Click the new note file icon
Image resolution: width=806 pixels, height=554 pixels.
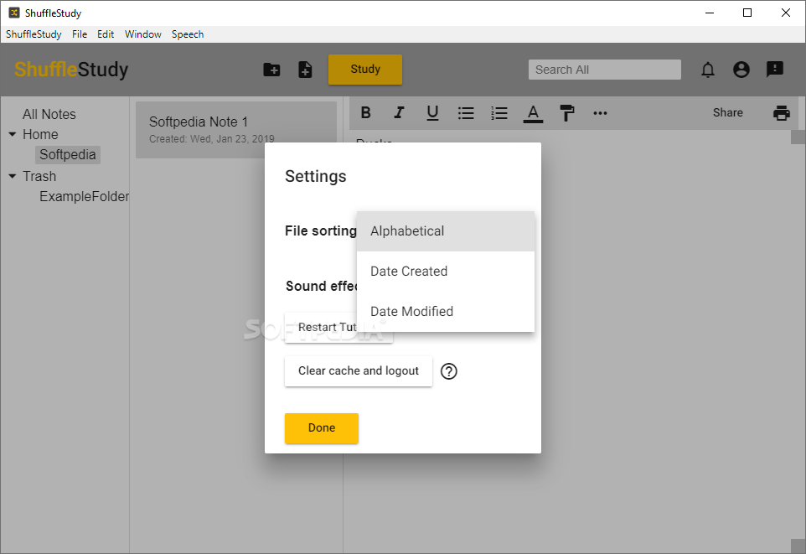pos(305,70)
